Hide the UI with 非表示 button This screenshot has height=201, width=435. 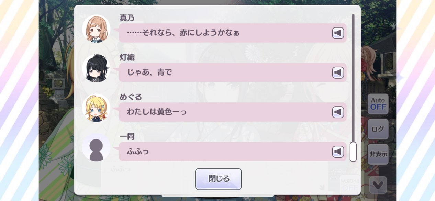[x=378, y=154]
